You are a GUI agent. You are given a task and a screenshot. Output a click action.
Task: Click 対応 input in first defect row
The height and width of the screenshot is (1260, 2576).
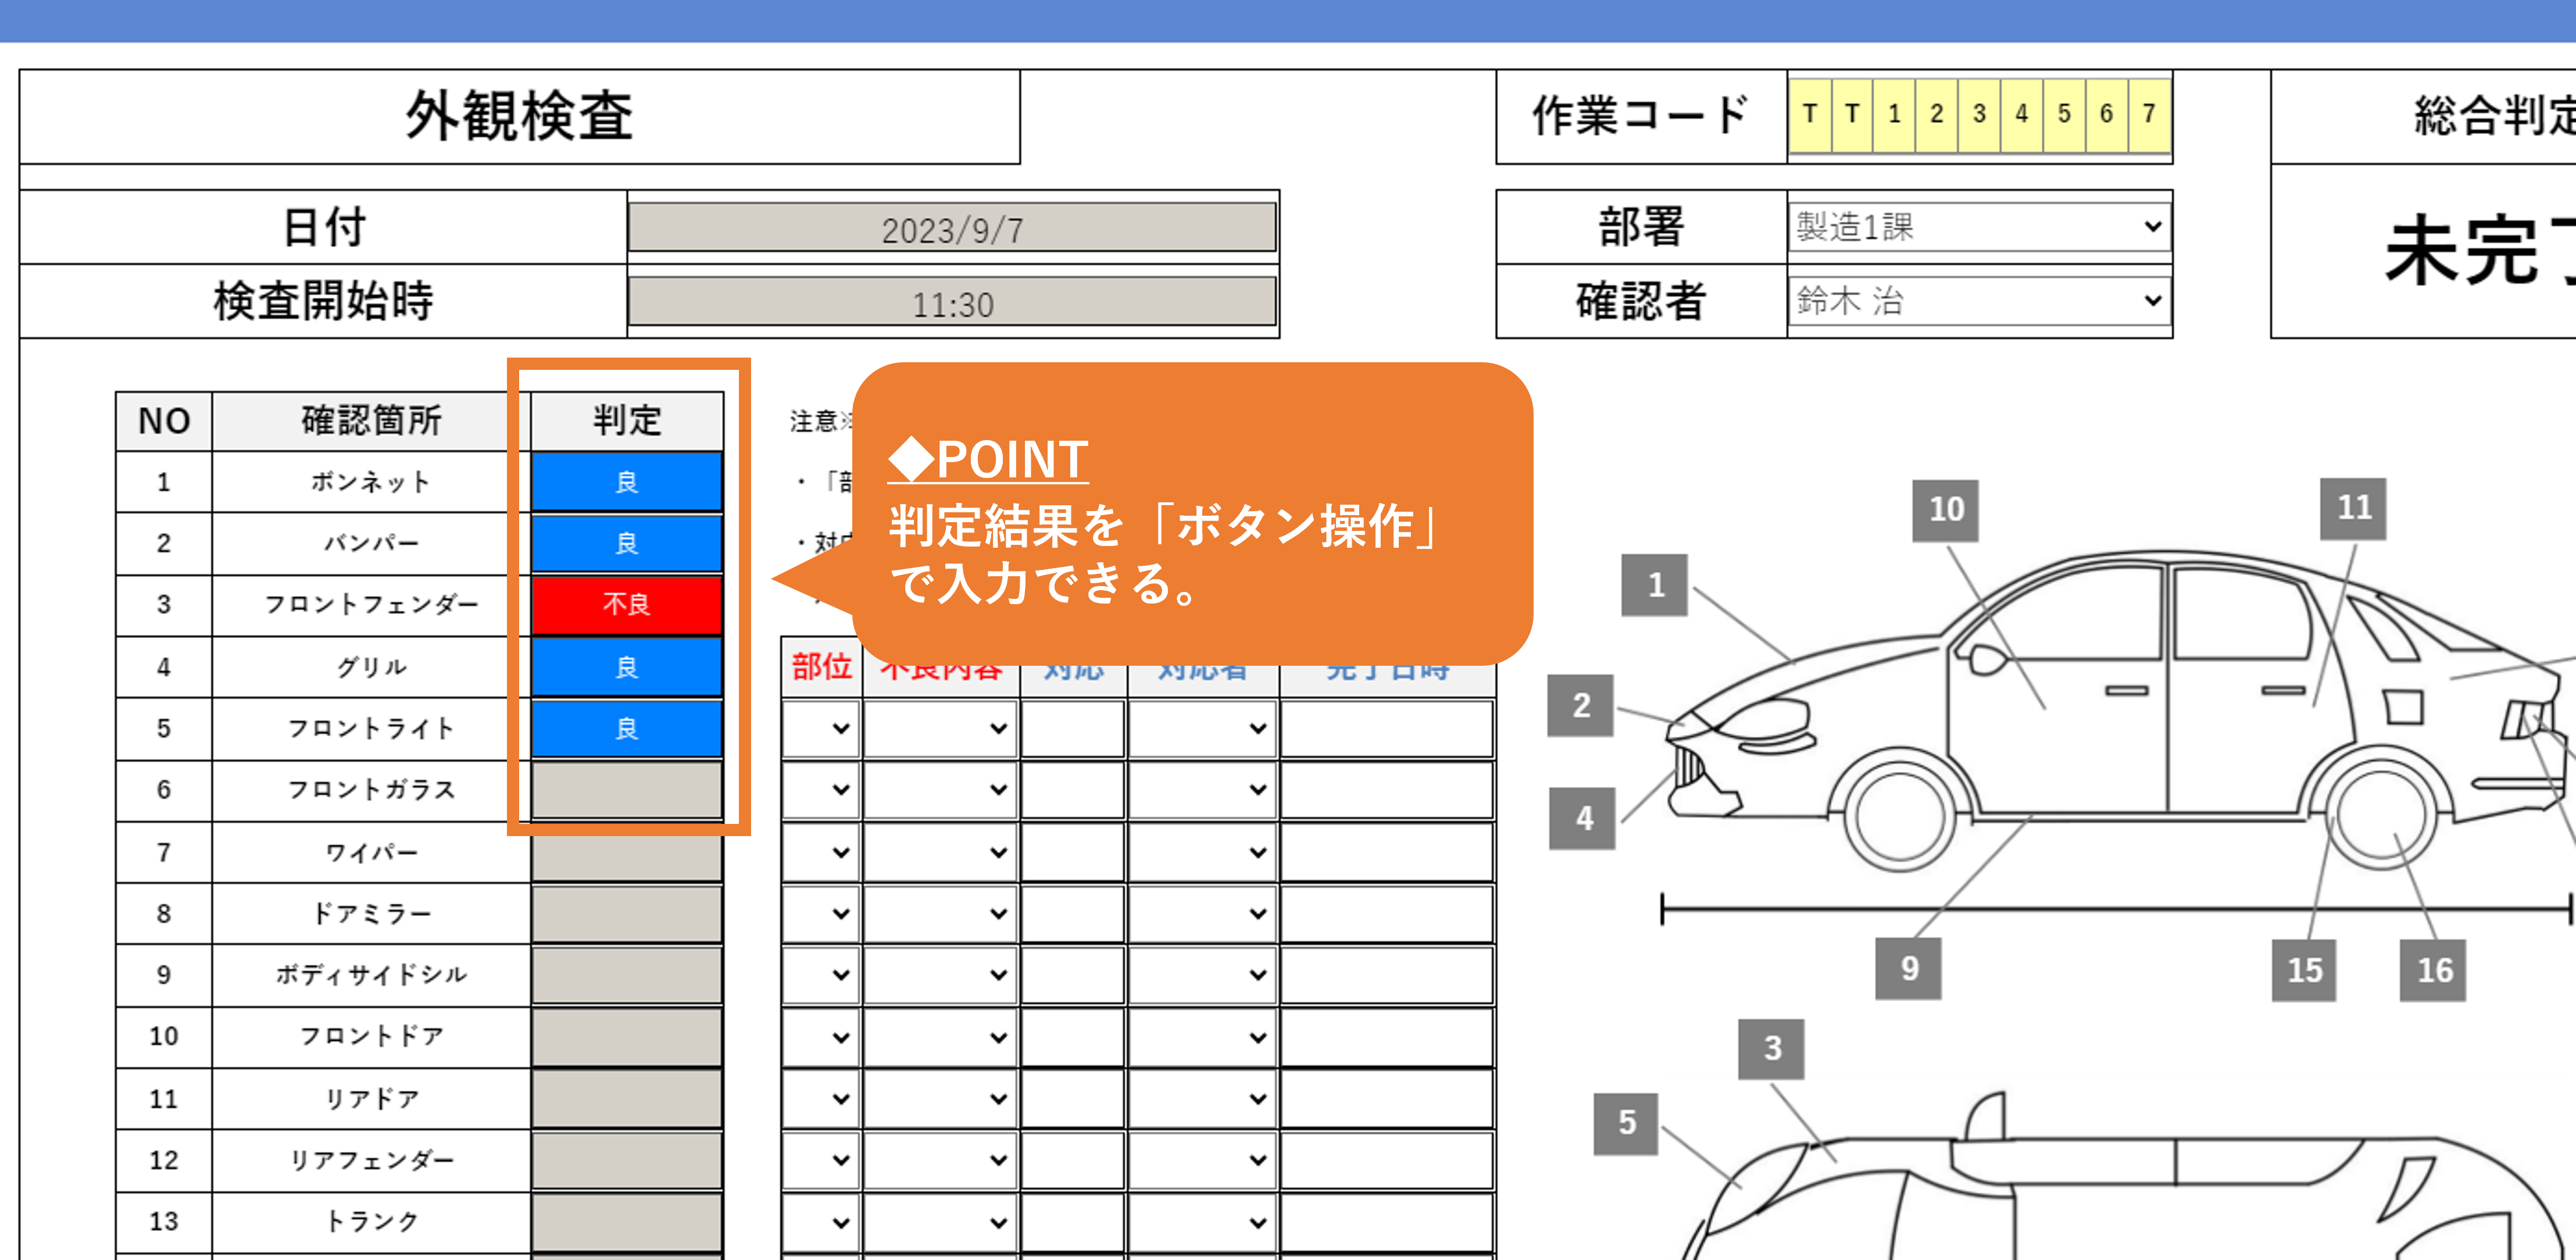(x=1073, y=729)
